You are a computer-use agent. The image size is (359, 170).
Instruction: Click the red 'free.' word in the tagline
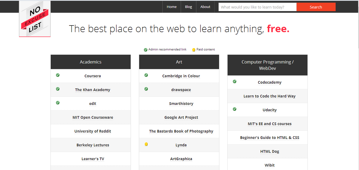[278, 29]
